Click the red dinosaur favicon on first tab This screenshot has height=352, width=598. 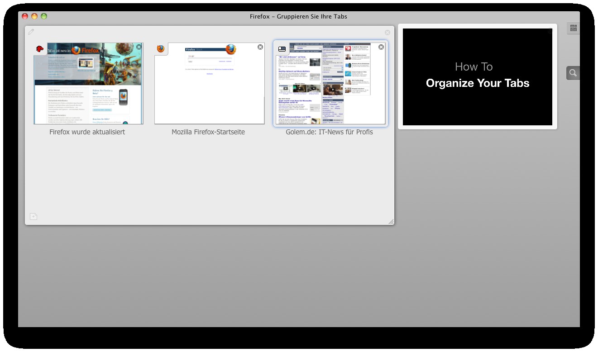[x=40, y=49]
